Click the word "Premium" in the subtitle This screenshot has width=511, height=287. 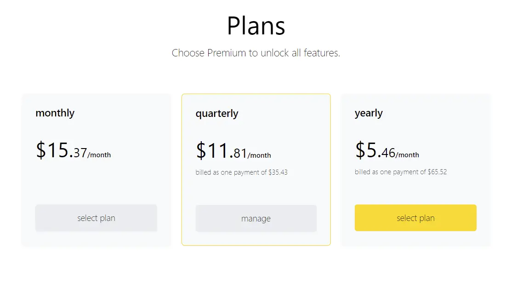click(227, 53)
